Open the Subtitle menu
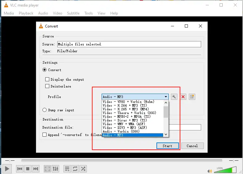Screen dimensions: 243x174 click(x=73, y=13)
